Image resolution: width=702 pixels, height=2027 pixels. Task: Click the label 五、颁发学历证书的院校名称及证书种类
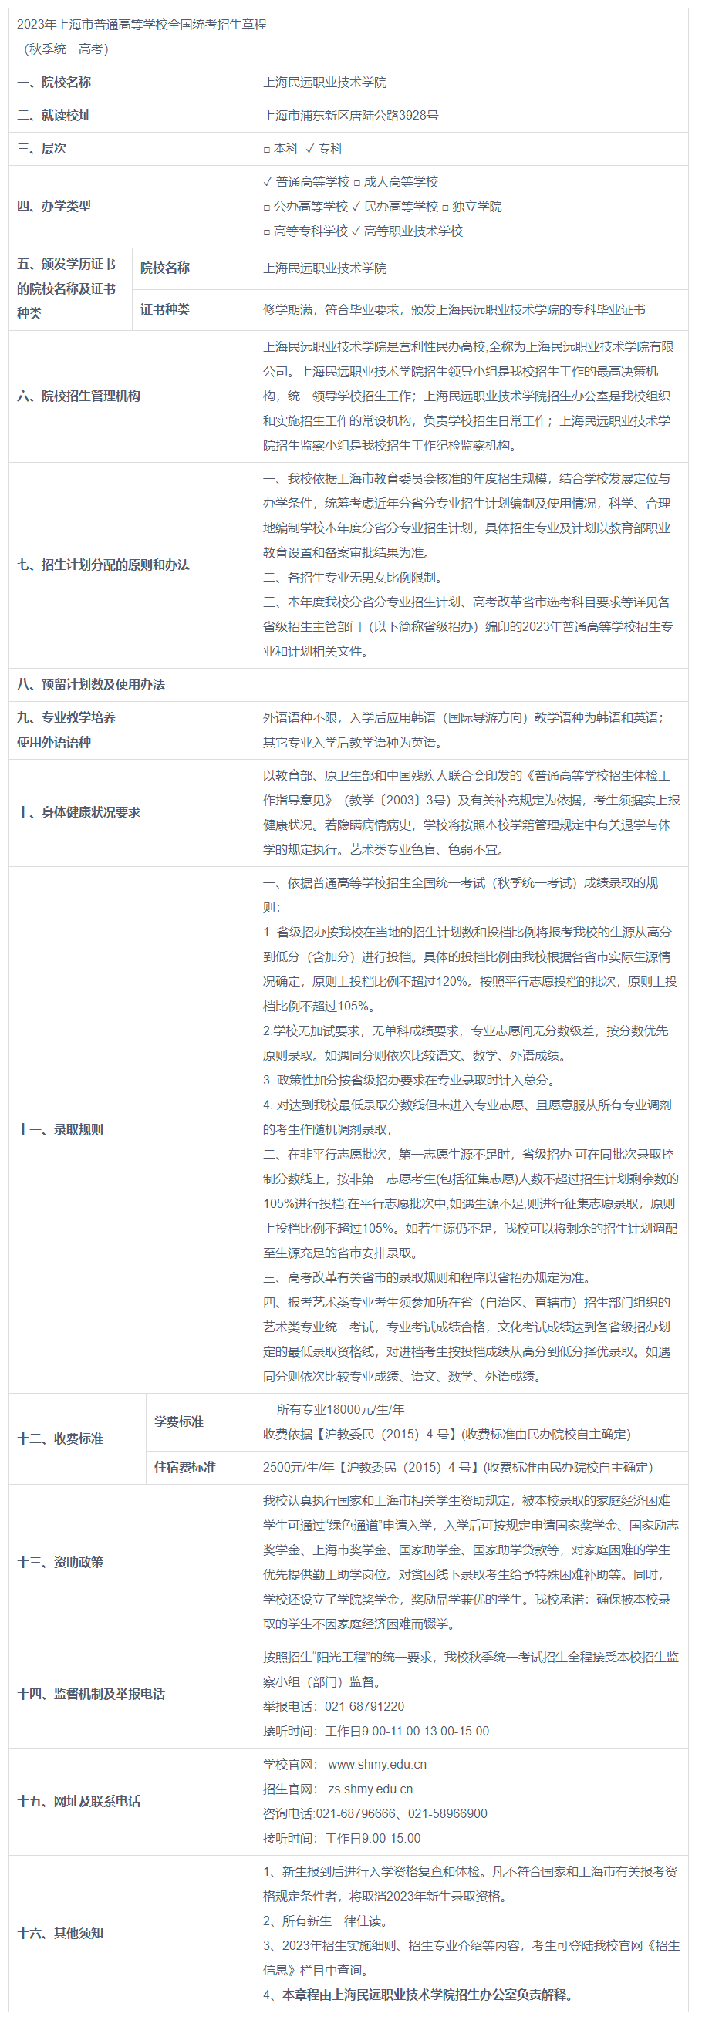click(x=66, y=288)
